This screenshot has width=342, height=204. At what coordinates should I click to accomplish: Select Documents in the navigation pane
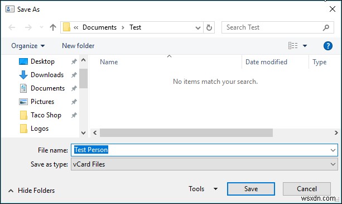(47, 88)
